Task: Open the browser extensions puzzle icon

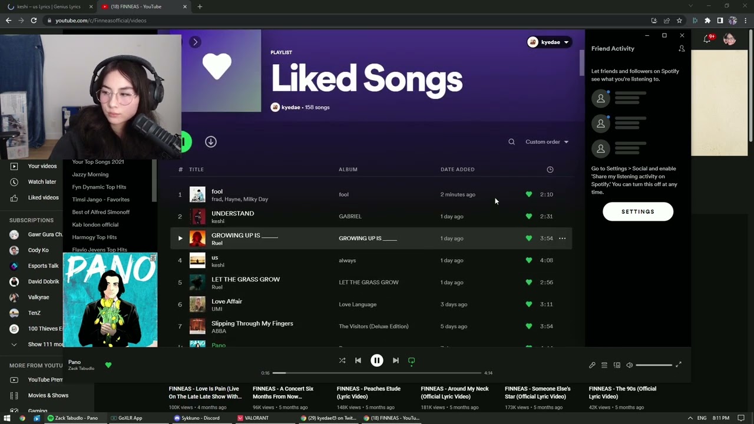Action: click(707, 21)
